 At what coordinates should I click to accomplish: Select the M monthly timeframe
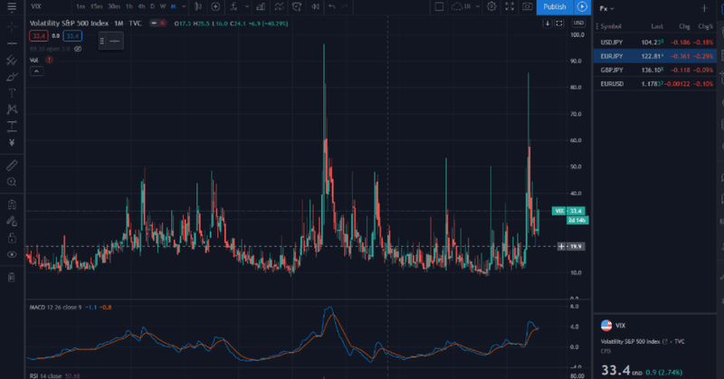pos(173,6)
